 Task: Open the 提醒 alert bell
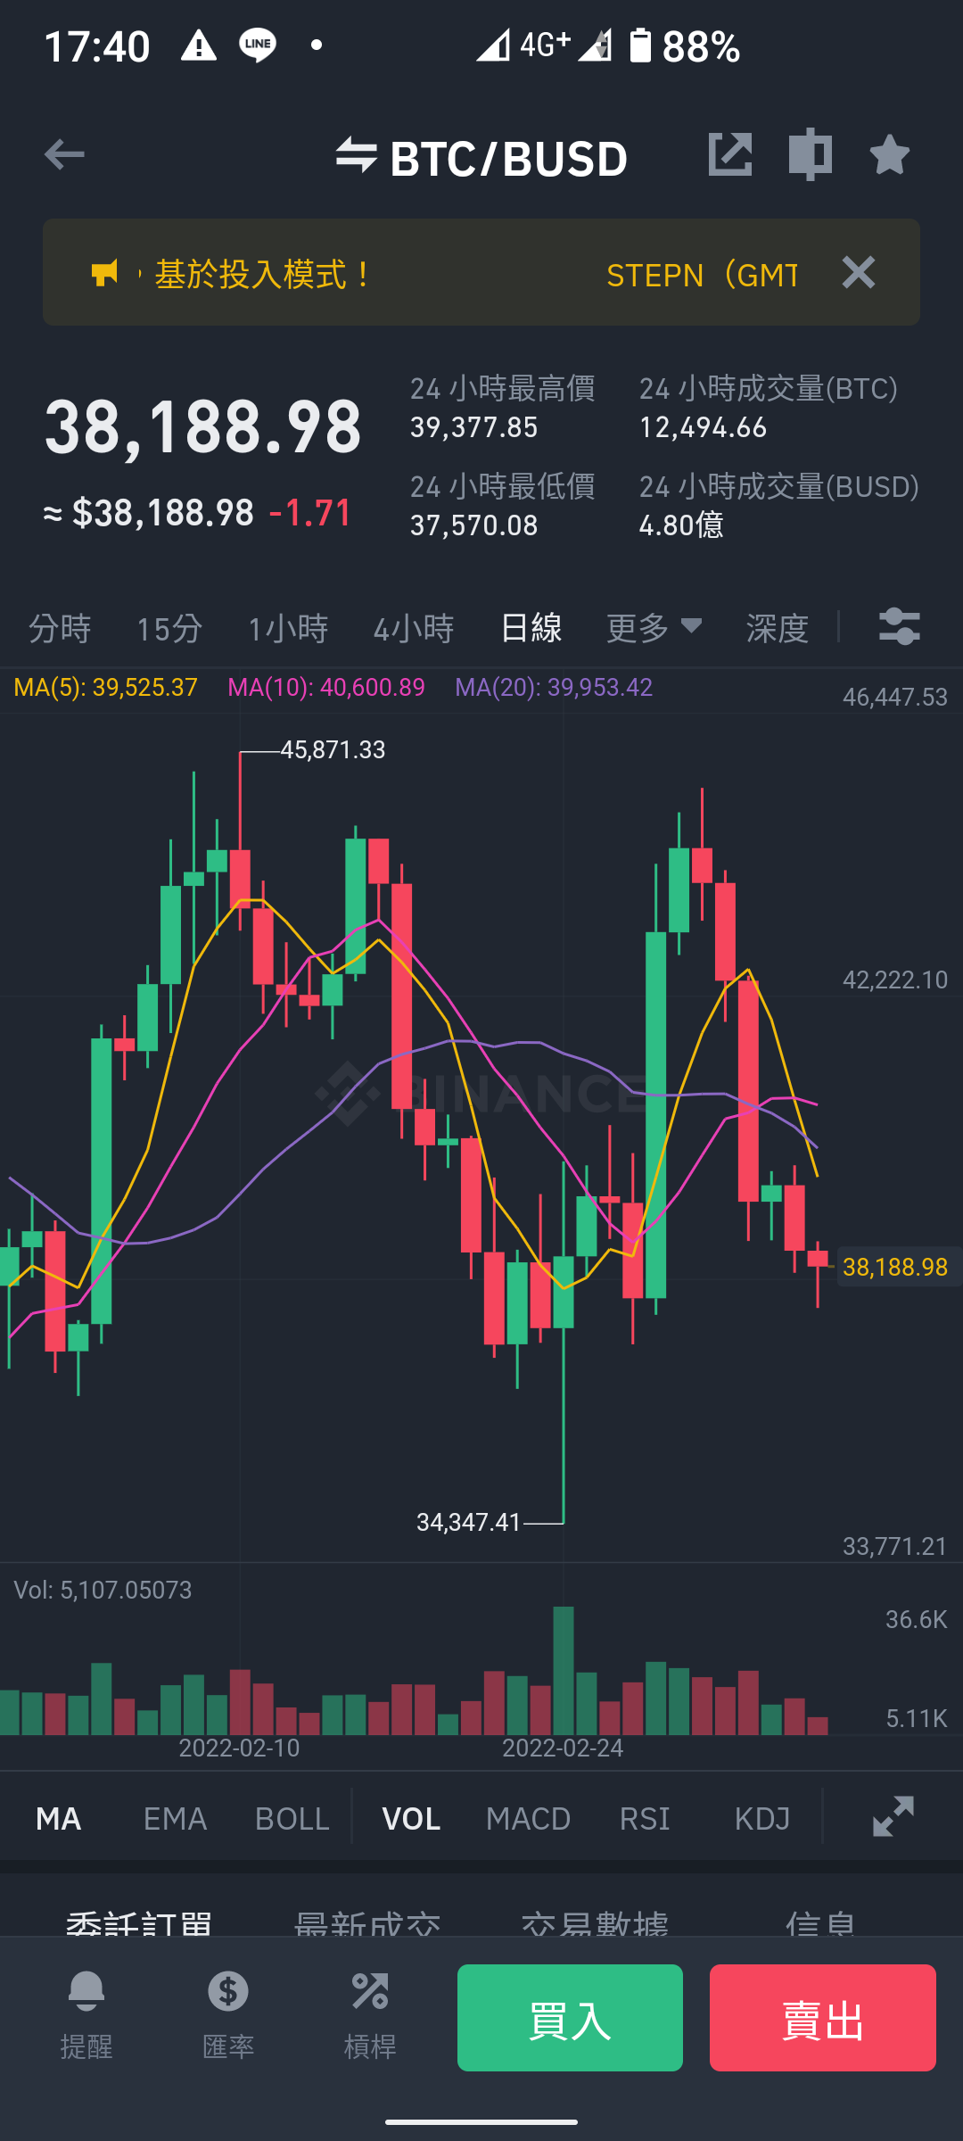click(x=86, y=2014)
